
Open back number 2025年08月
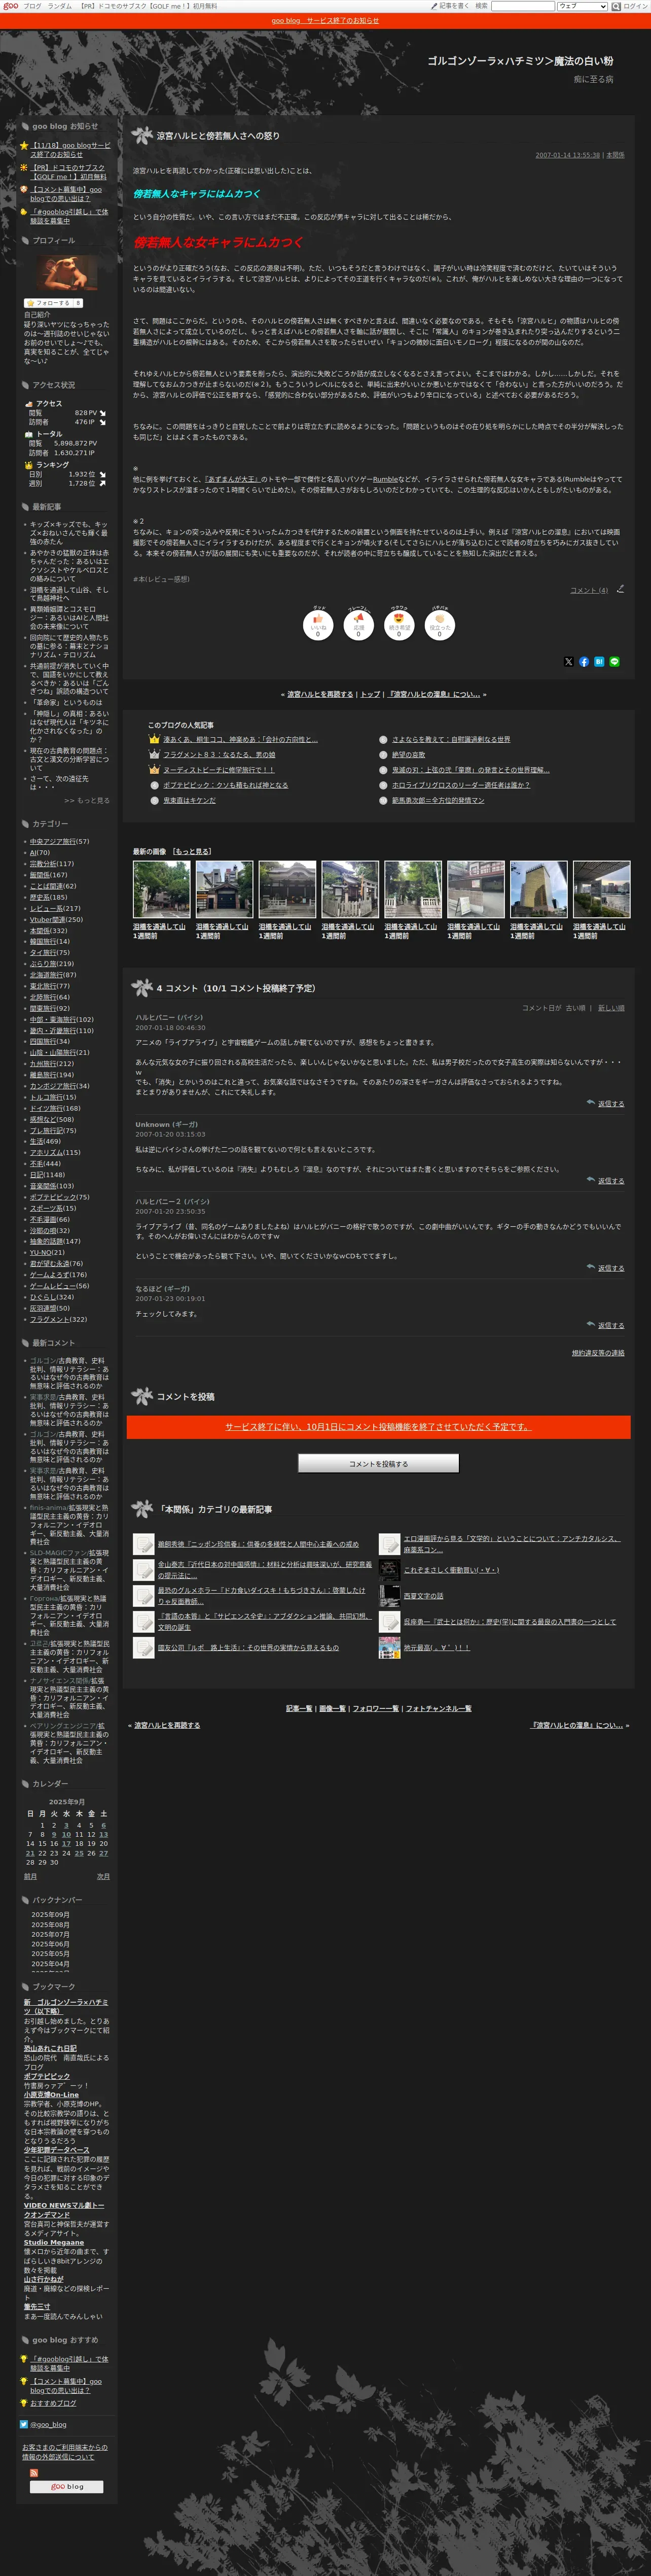click(x=50, y=1924)
